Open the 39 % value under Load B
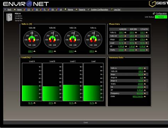 point(51,103)
